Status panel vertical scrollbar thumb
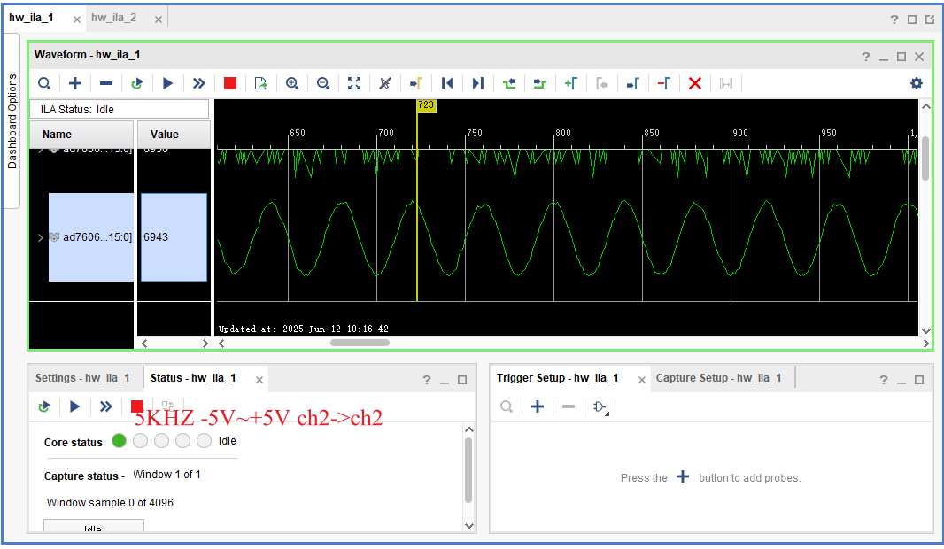944x549 pixels. [x=468, y=470]
